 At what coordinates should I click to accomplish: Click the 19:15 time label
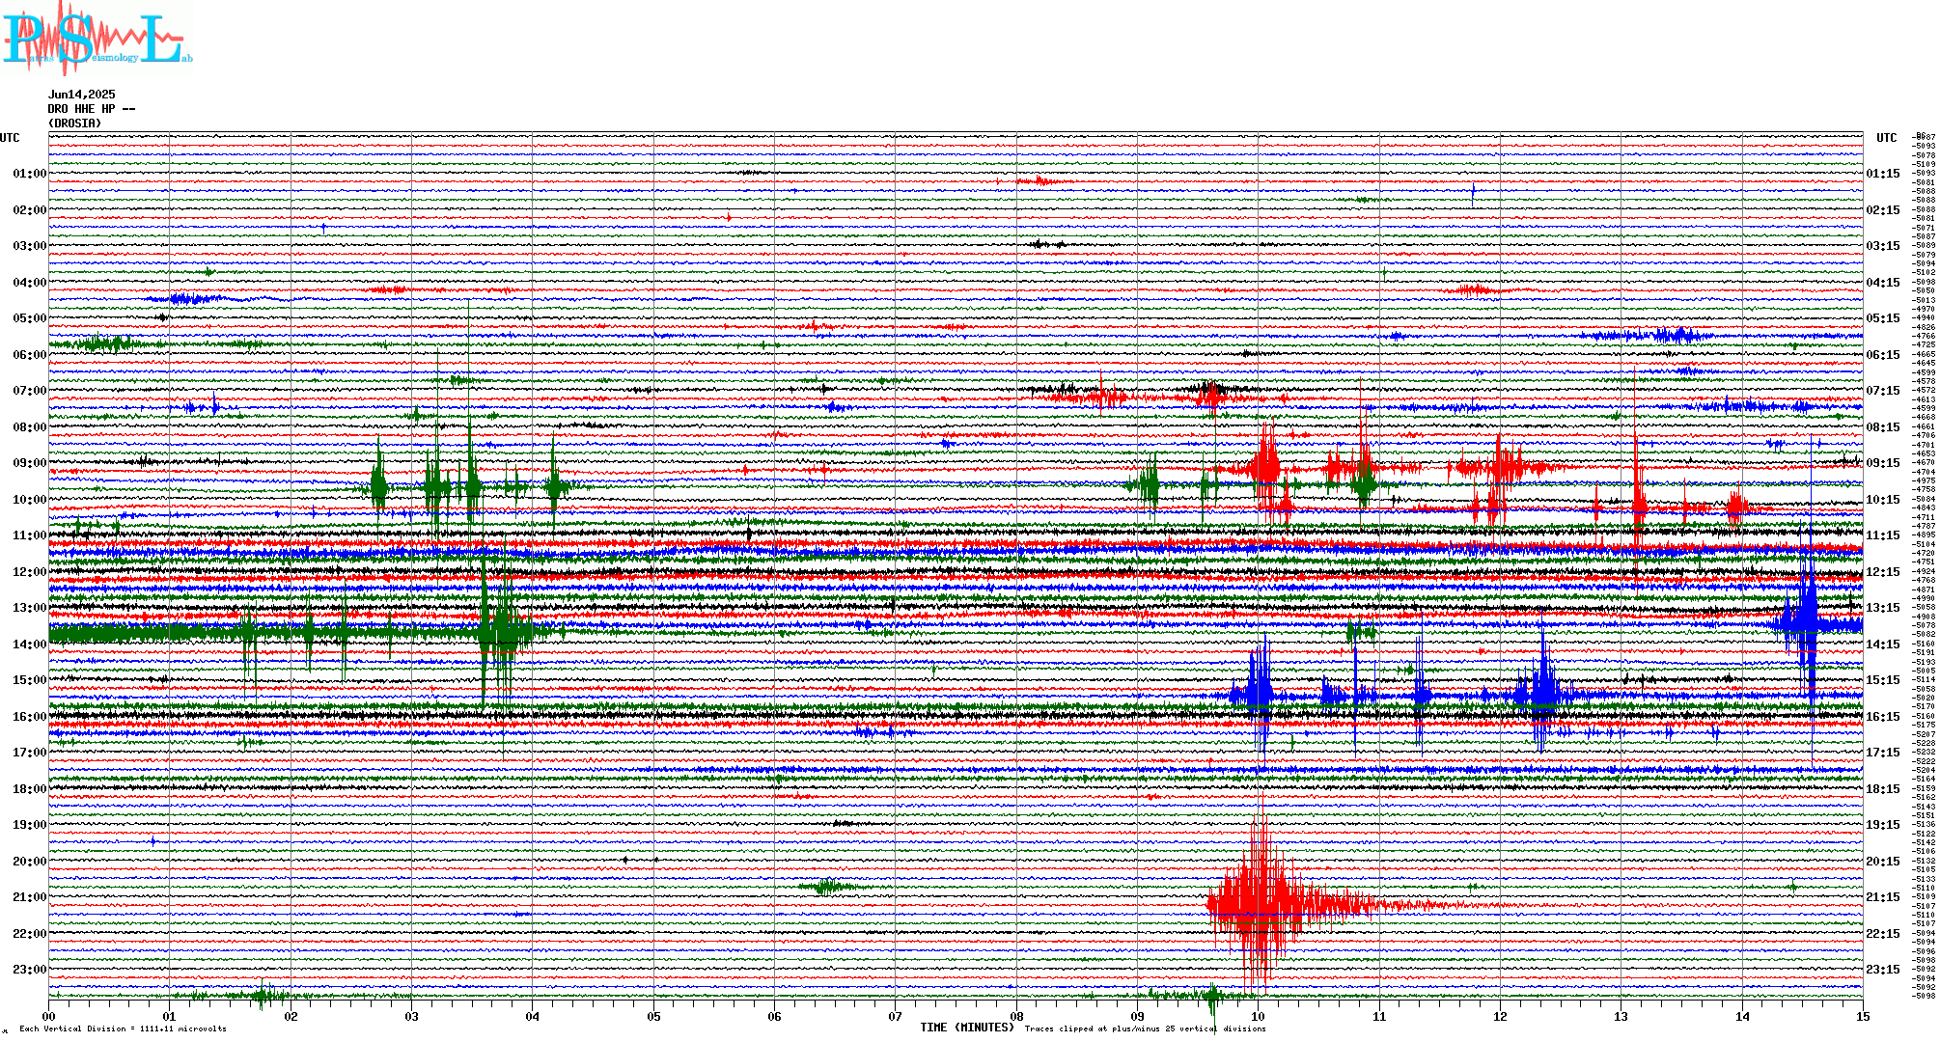(1883, 825)
